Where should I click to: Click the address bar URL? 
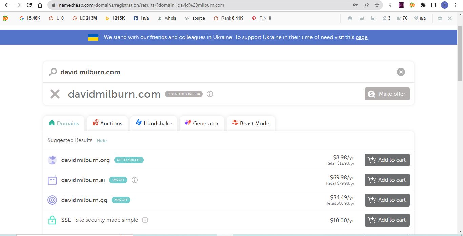pos(141,5)
